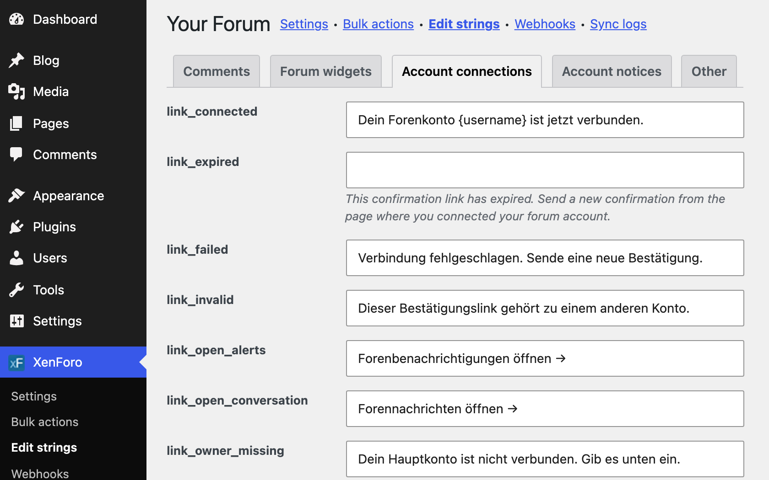Screen dimensions: 769x480
Task: Open Dashboard in the admin menu
Action: [73, 19]
